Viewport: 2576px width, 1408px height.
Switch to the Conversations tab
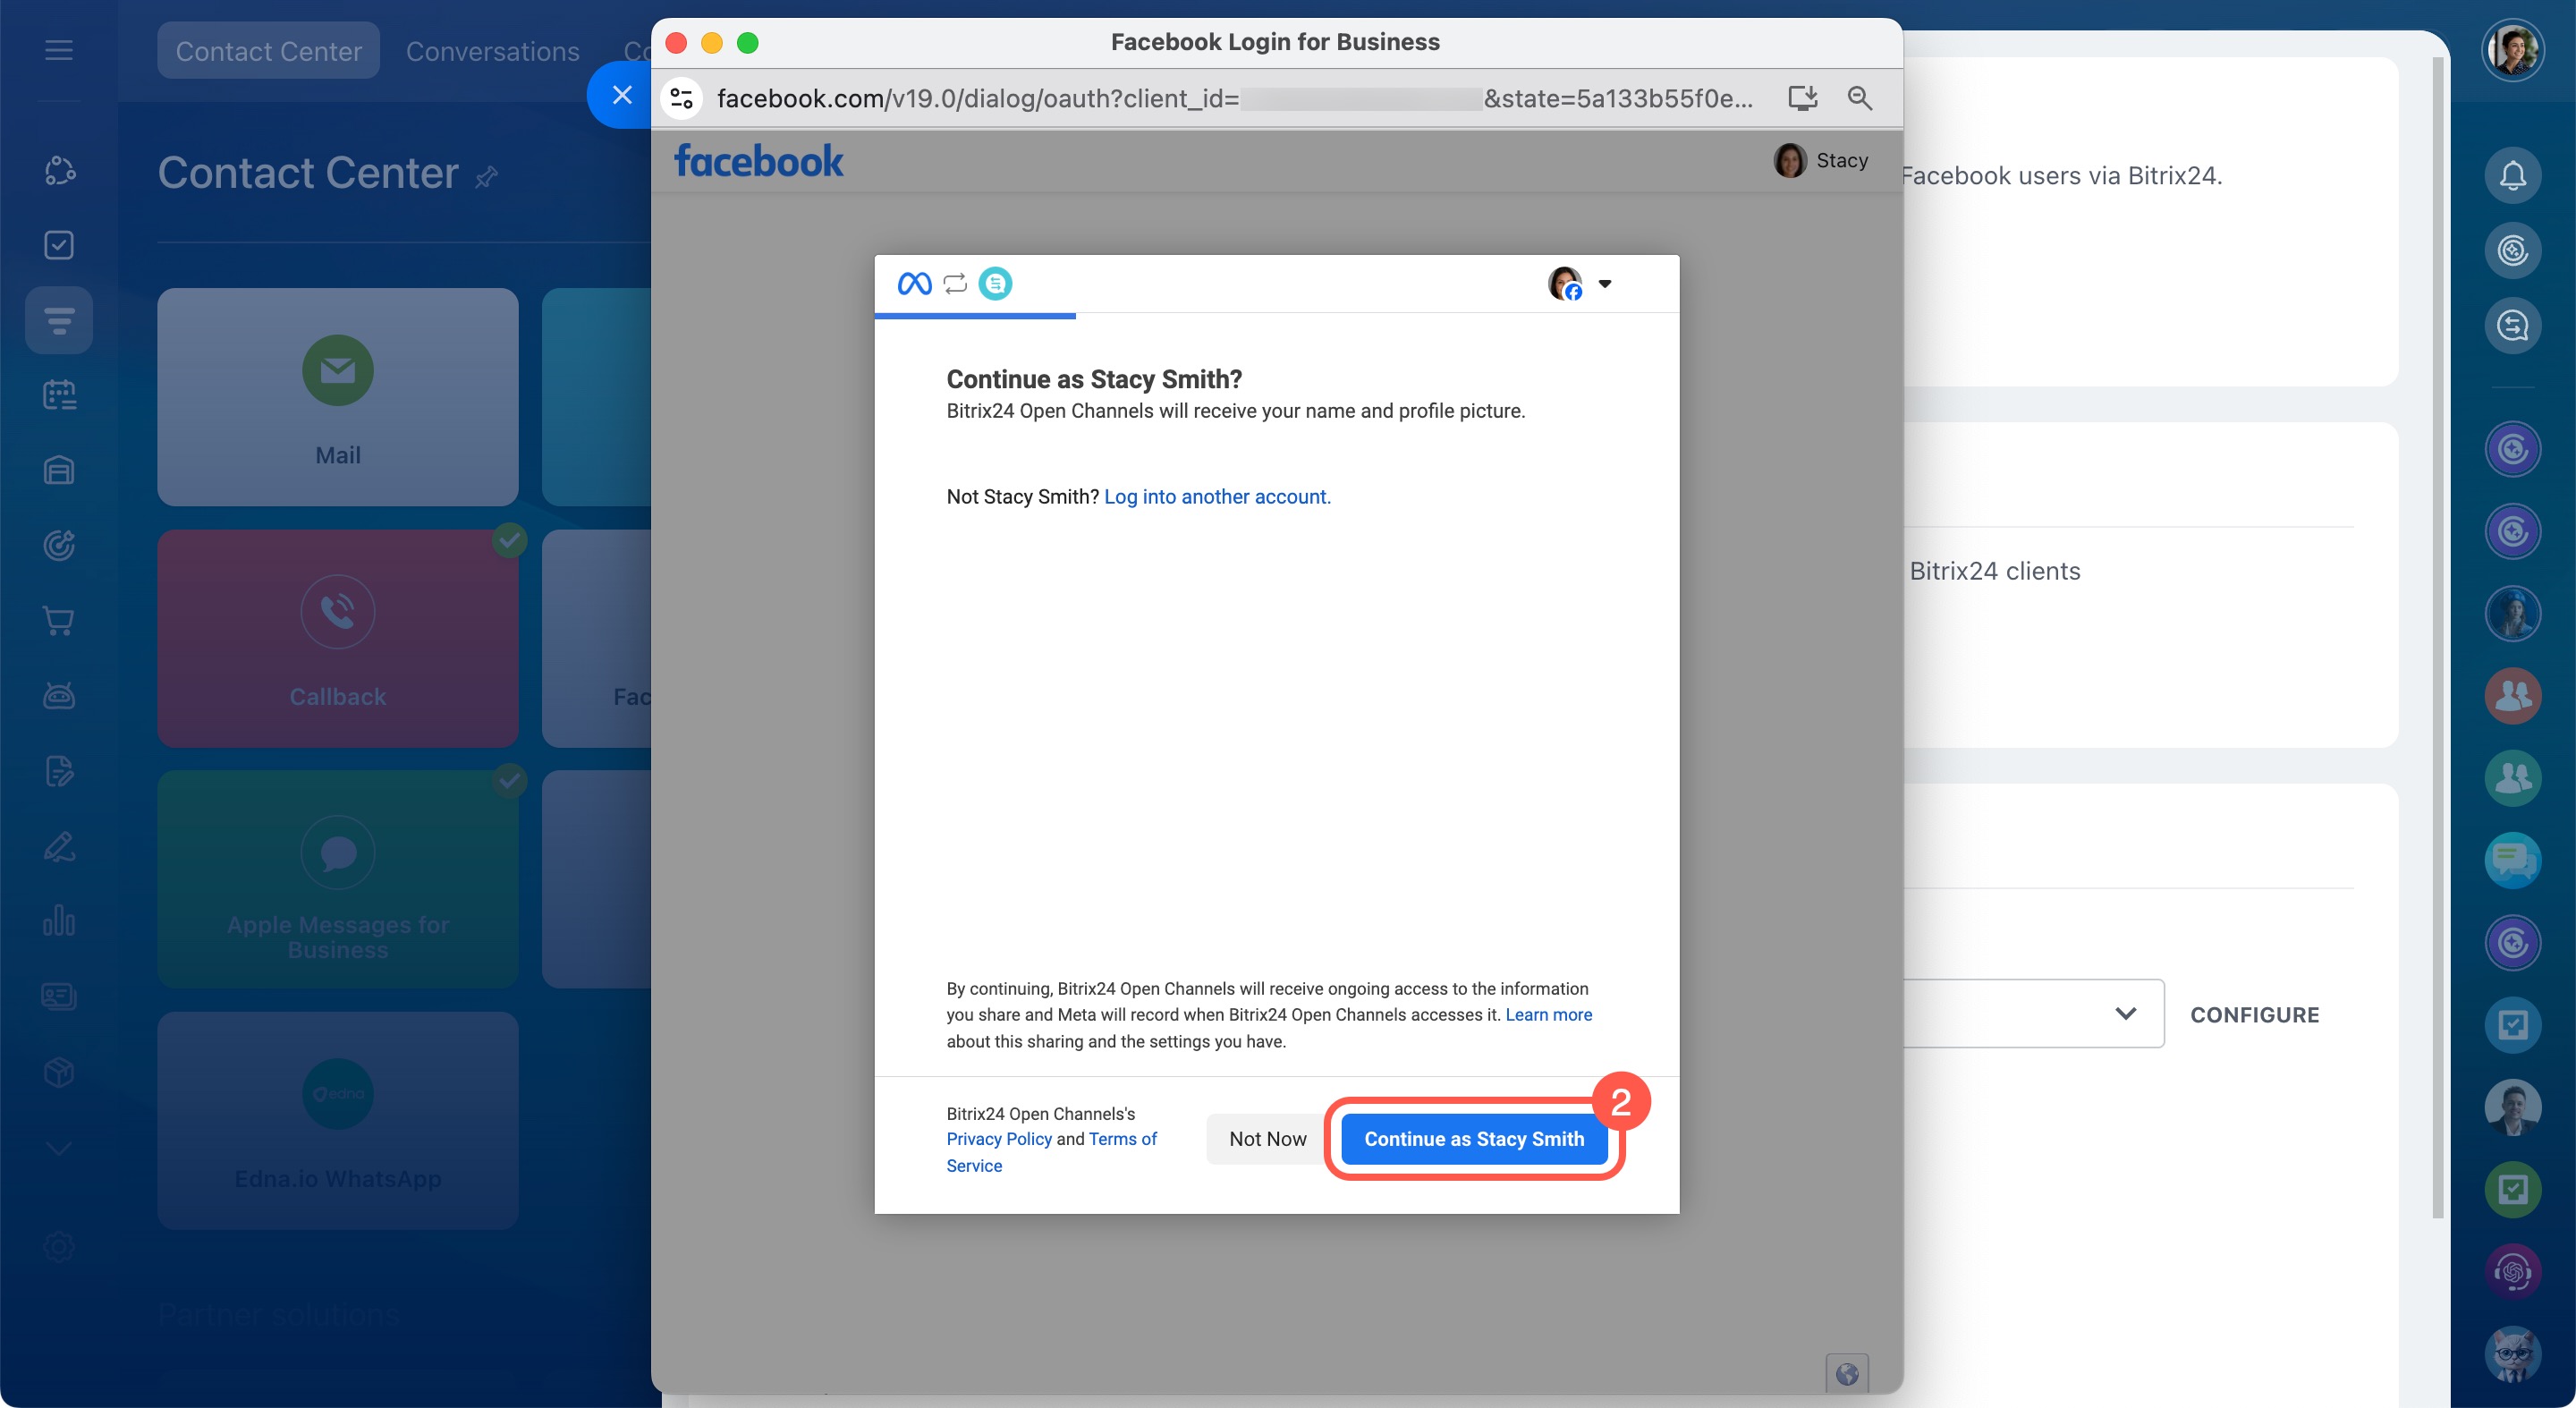coord(492,52)
